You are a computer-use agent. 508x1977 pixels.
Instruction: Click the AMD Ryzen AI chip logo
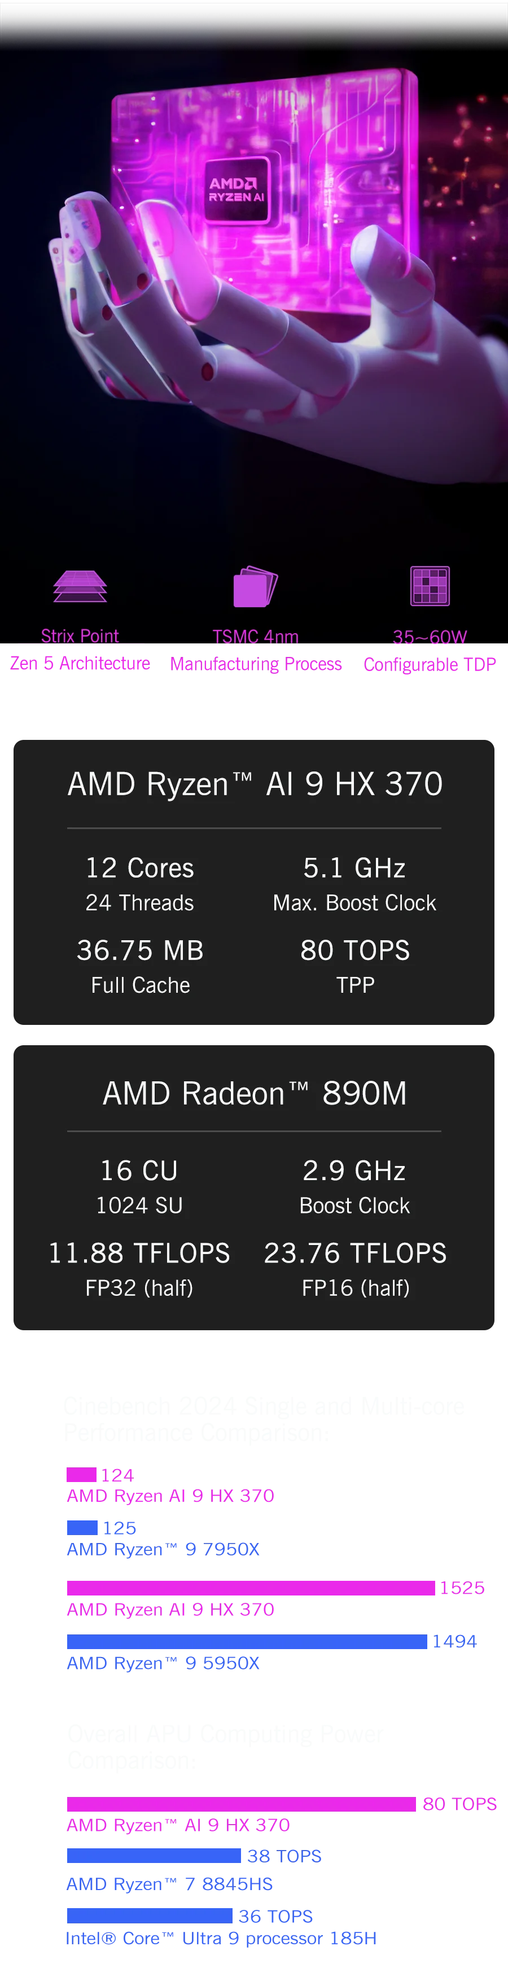click(x=237, y=190)
